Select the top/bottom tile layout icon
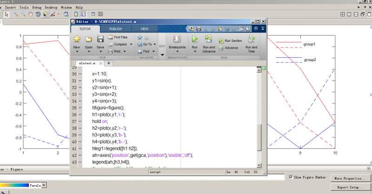 pos(356,14)
